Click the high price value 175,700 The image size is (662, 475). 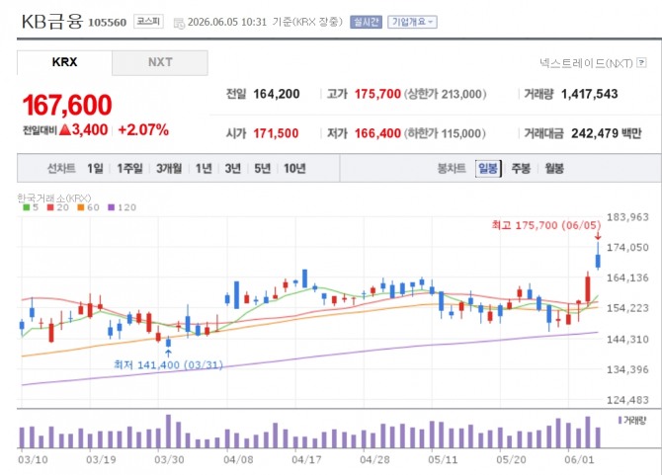click(377, 94)
